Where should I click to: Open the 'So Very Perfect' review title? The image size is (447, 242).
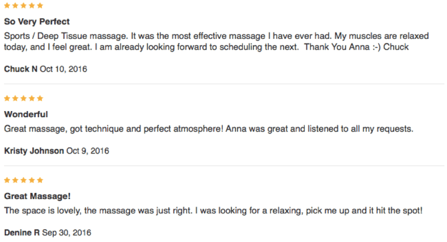point(37,22)
